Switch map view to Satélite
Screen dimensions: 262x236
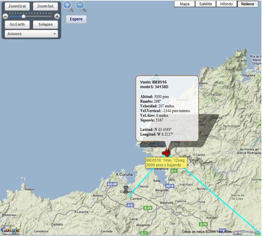point(206,4)
